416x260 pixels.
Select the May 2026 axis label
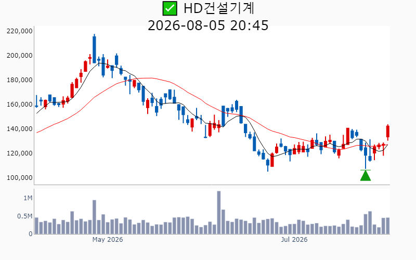tap(108, 240)
